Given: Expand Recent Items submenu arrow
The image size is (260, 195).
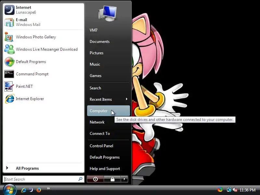Looking at the screenshot, I should [x=126, y=99].
